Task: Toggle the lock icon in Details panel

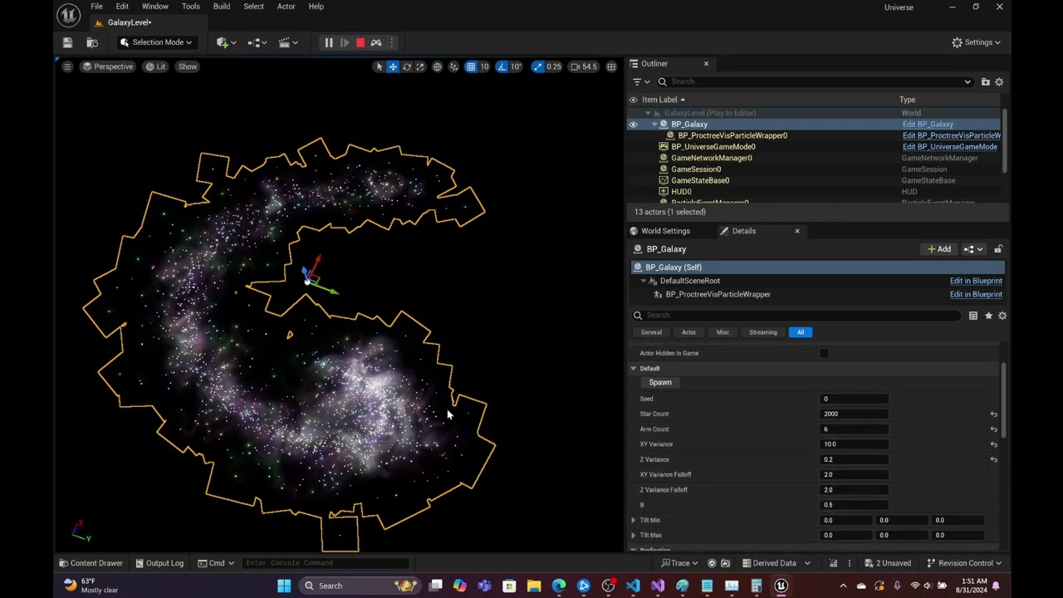Action: 997,249
